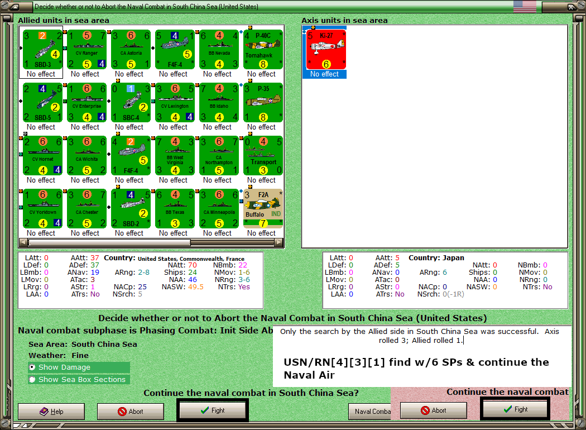Select the CV Ranger carrier unit

coord(87,50)
